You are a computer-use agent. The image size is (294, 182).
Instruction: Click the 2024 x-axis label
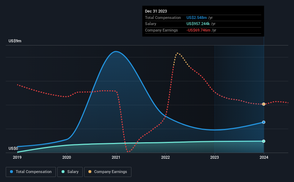[x=264, y=157]
